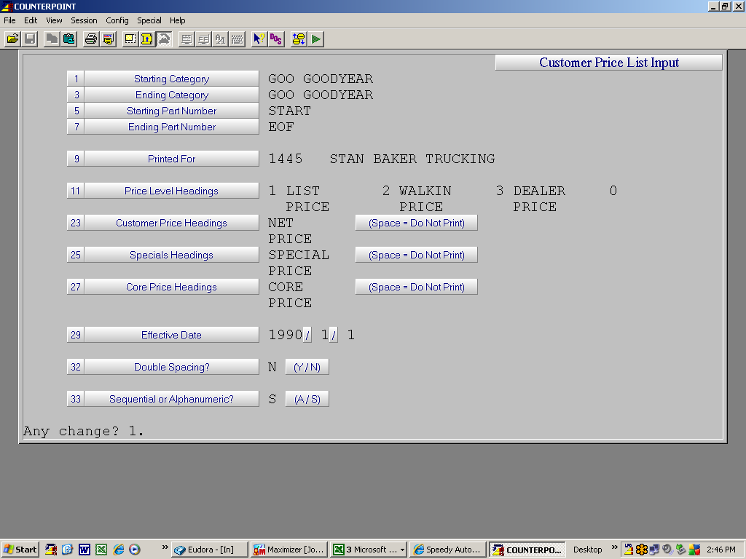Click the context help arrow icon
Viewport: 746px width, 559px height.
coord(259,39)
